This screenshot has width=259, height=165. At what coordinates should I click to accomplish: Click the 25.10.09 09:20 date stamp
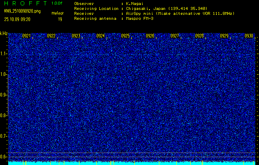point(19,19)
